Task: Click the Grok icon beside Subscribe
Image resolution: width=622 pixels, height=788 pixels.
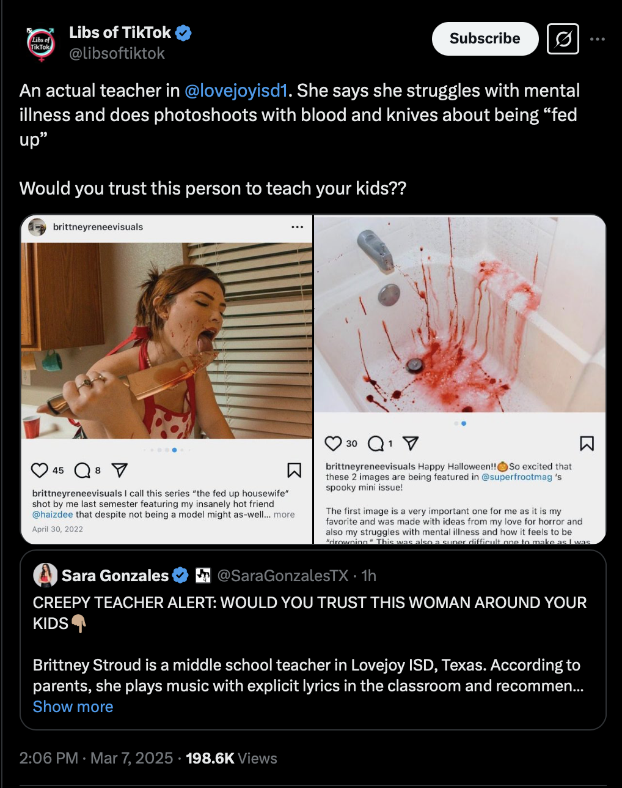Action: click(563, 39)
